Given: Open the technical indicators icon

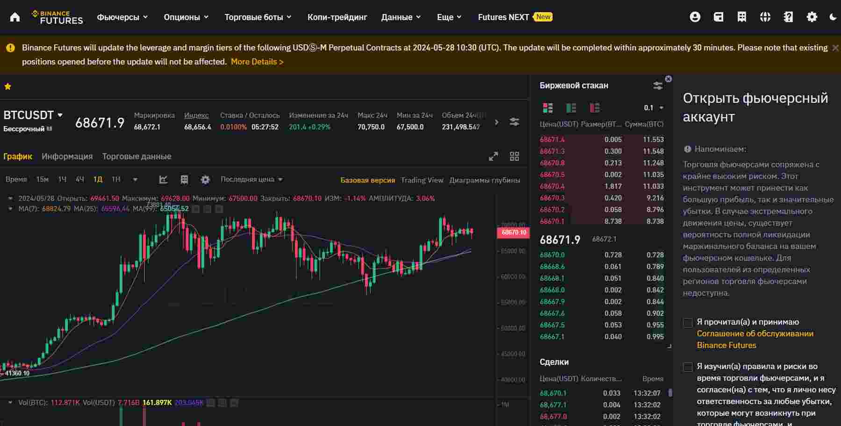Looking at the screenshot, I should (x=163, y=179).
